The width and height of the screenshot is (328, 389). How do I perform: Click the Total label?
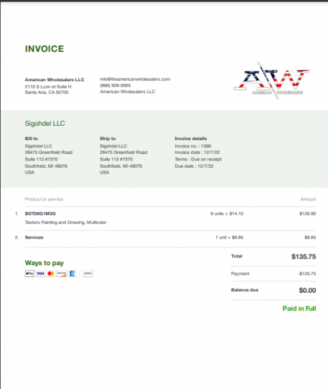coord(237,256)
